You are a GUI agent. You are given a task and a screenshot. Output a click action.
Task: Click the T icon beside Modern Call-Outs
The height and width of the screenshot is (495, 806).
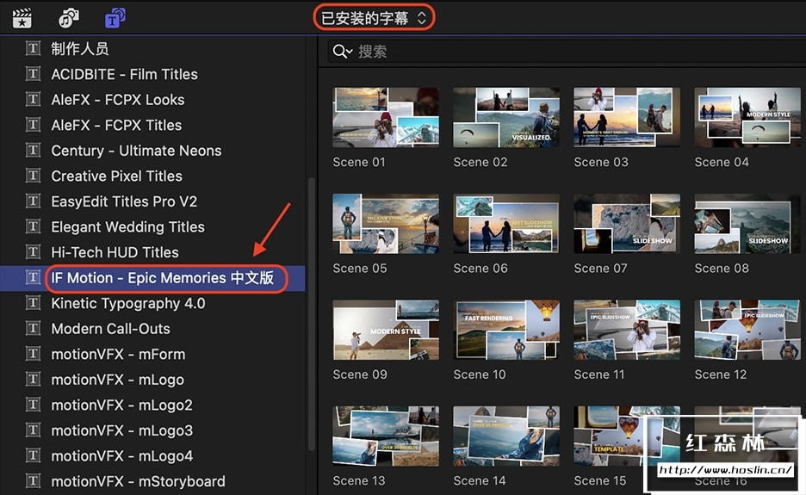33,328
